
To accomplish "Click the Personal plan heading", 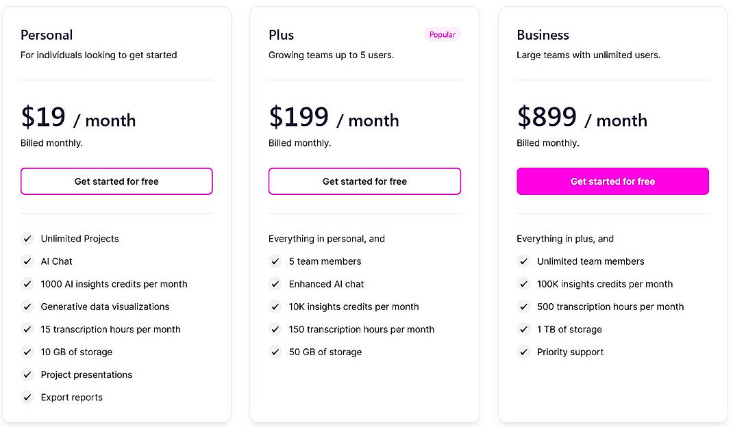I will pyautogui.click(x=47, y=35).
